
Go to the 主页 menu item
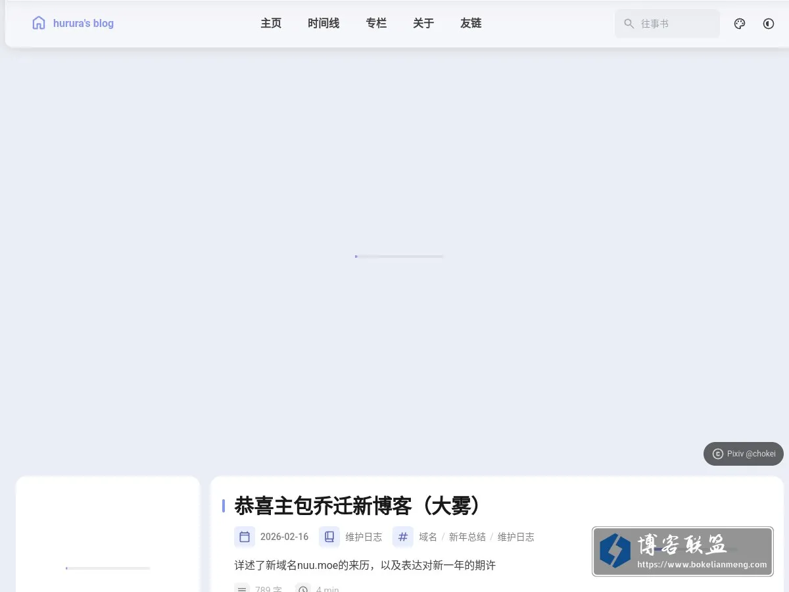pos(271,23)
